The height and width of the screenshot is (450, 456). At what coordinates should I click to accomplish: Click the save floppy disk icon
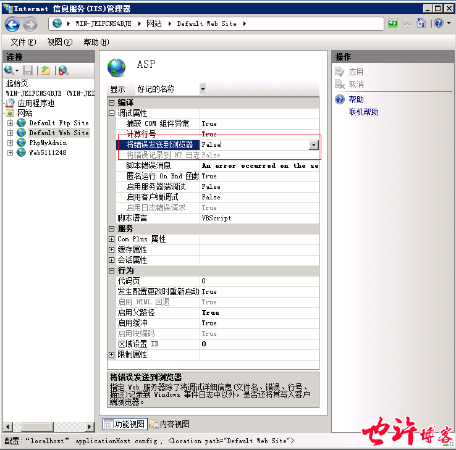(28, 70)
